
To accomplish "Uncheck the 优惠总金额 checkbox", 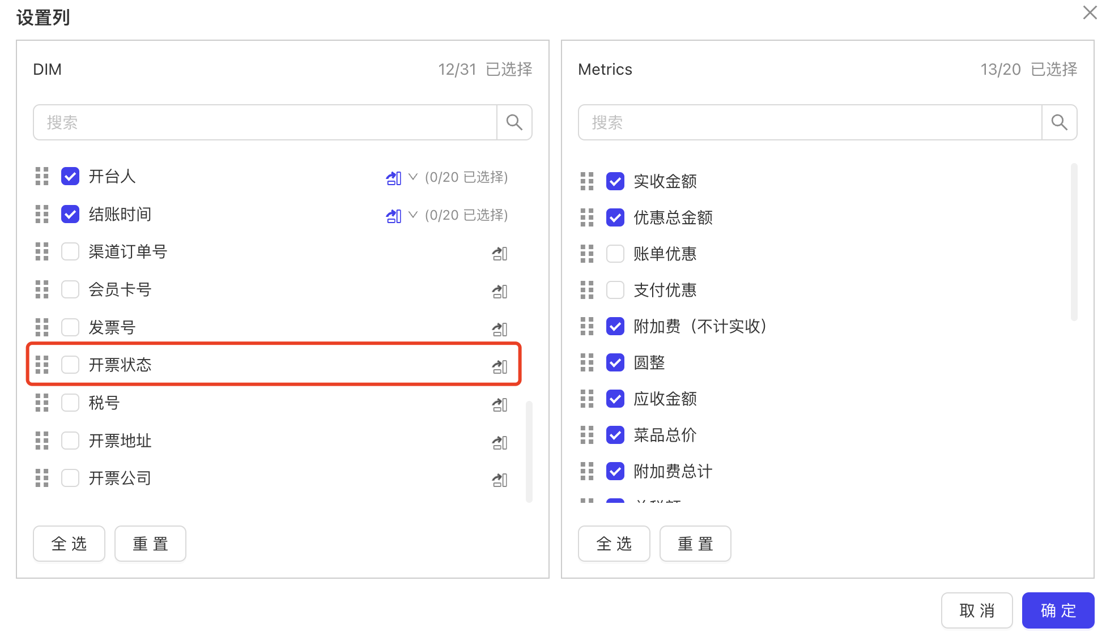I will pyautogui.click(x=615, y=217).
